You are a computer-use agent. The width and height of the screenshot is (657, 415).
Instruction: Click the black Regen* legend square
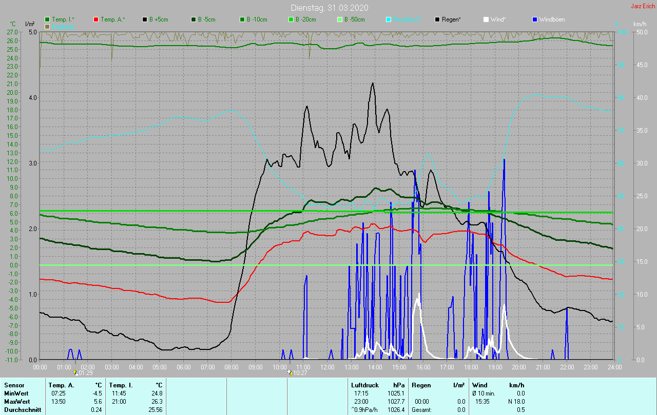(x=437, y=19)
